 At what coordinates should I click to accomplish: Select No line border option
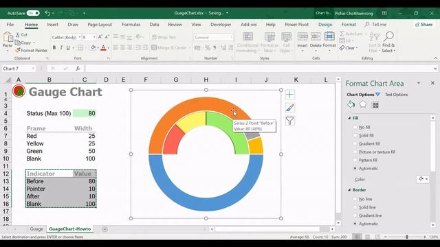(x=355, y=199)
